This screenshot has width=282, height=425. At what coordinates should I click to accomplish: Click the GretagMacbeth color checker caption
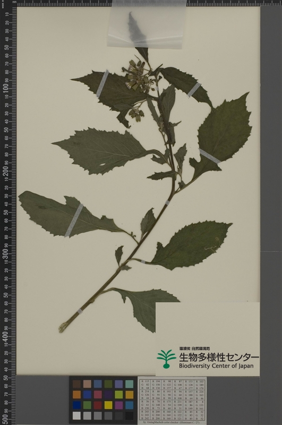click(x=172, y=423)
